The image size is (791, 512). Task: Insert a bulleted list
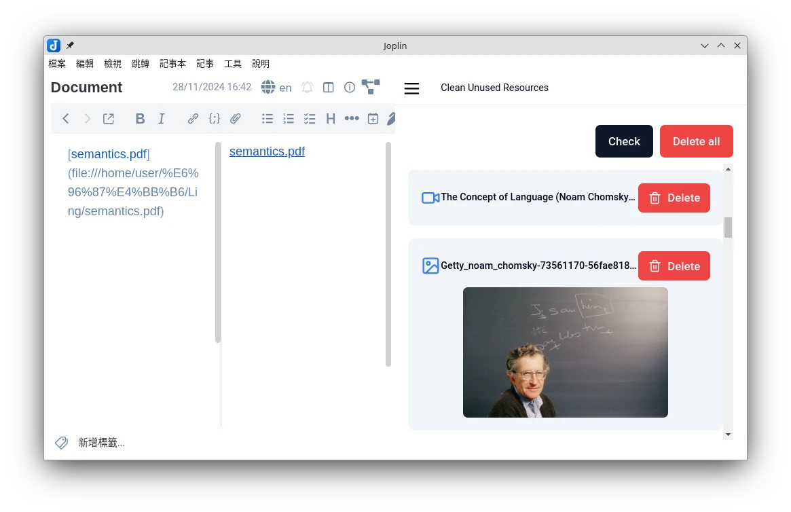268,119
